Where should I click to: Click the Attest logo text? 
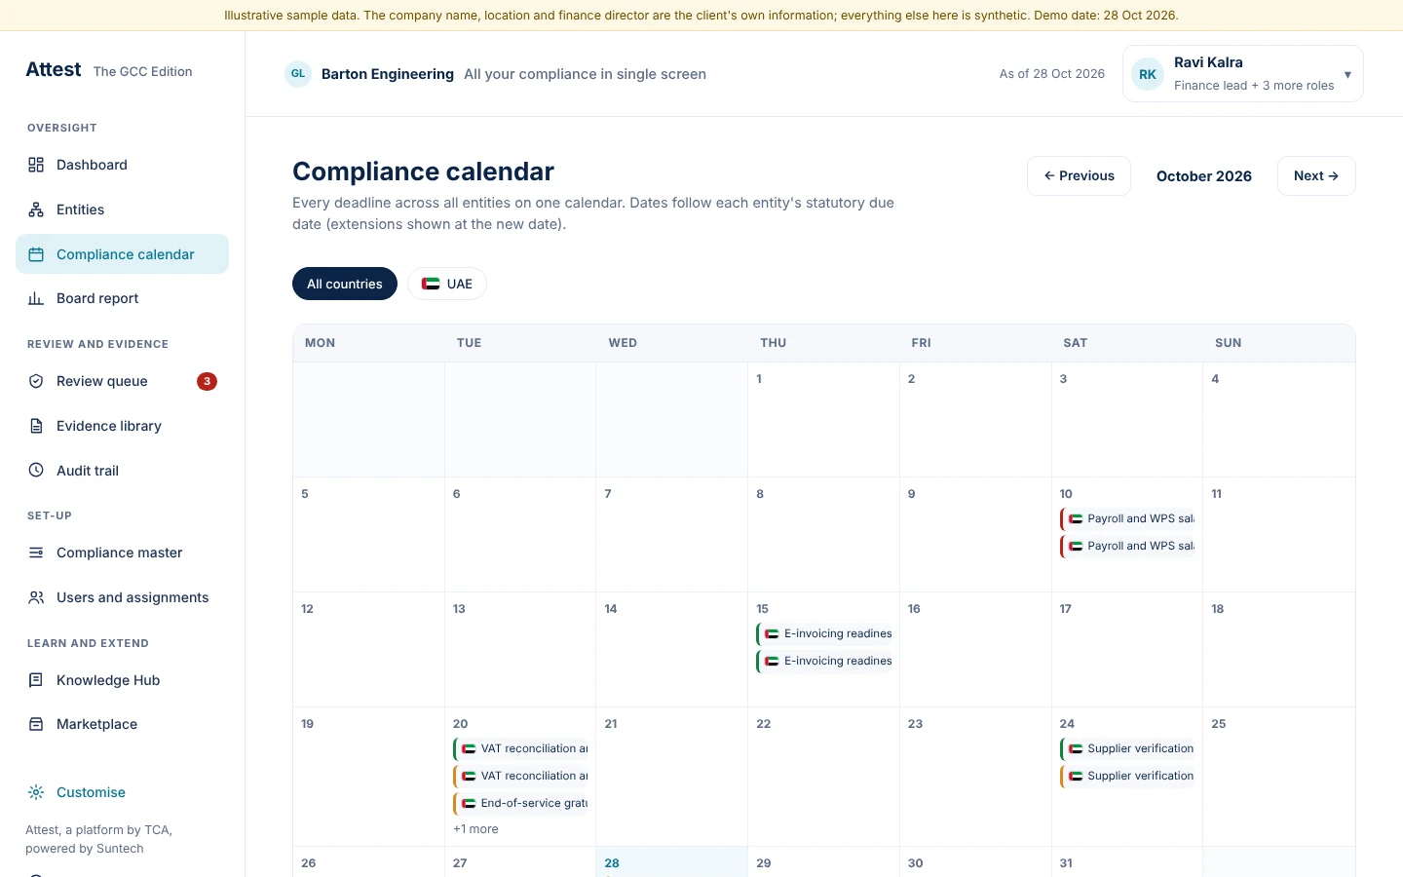(54, 69)
